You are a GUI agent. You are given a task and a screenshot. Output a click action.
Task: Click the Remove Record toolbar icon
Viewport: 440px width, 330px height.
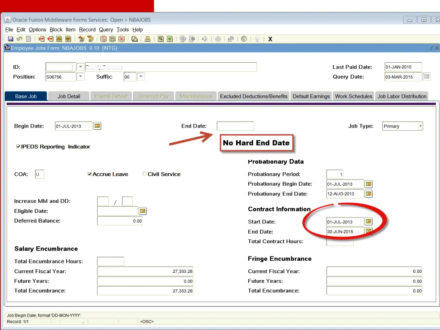pyautogui.click(x=50, y=39)
